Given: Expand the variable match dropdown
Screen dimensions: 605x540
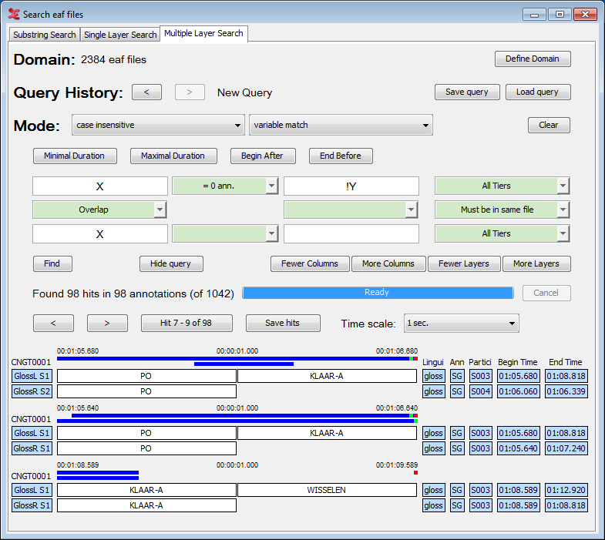Looking at the screenshot, I should point(341,125).
